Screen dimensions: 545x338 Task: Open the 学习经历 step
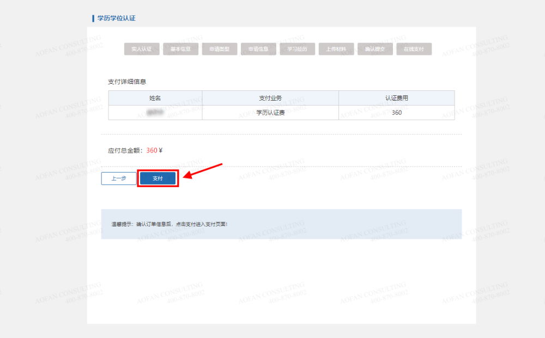(297, 48)
